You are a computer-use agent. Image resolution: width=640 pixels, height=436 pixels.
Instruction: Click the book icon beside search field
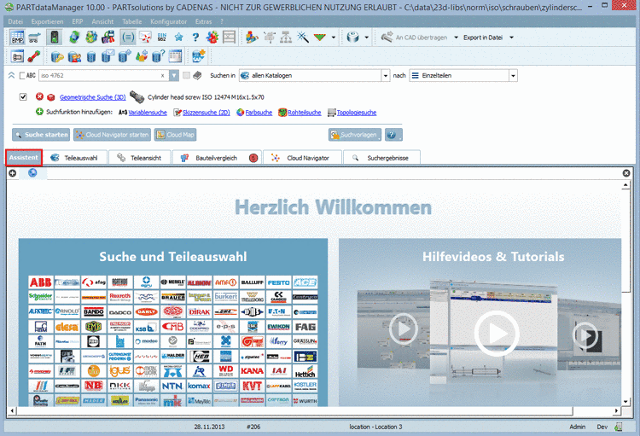(x=198, y=76)
